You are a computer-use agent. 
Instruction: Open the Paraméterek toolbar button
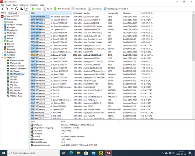coord(79,9)
